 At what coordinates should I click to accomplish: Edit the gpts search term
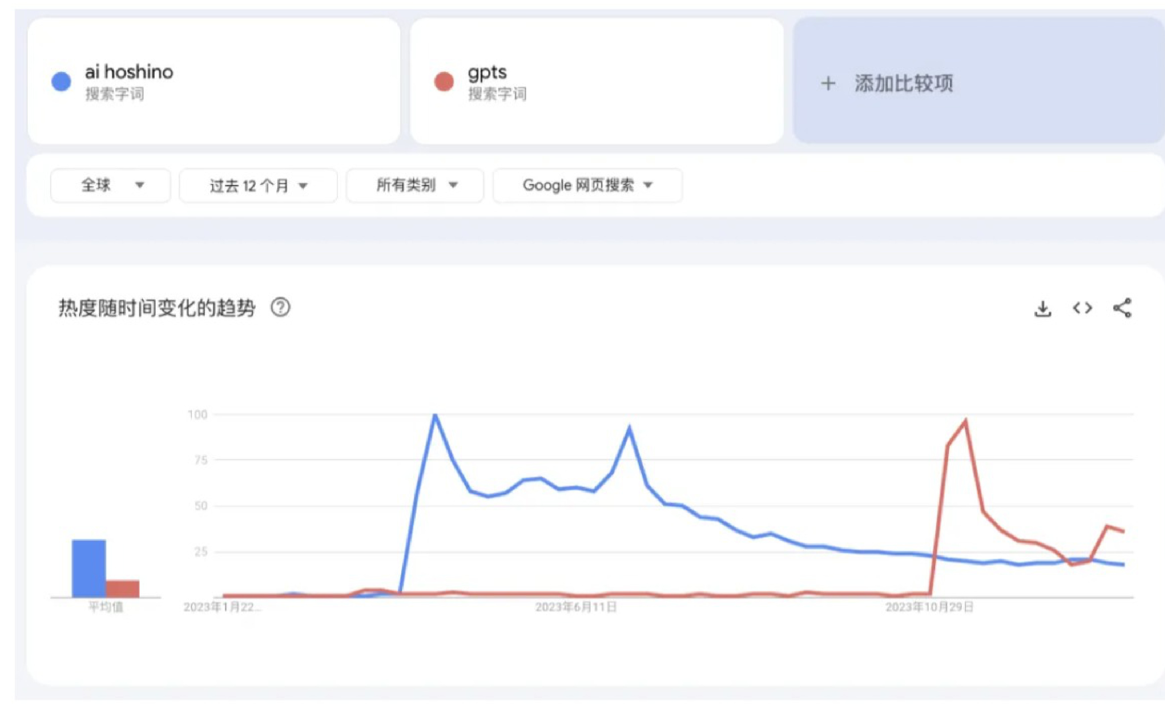tap(487, 73)
